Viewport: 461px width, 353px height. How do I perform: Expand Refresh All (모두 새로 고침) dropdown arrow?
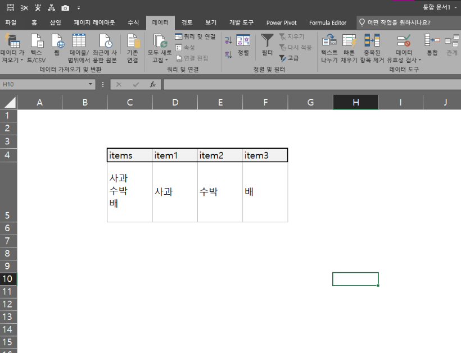[x=167, y=60]
